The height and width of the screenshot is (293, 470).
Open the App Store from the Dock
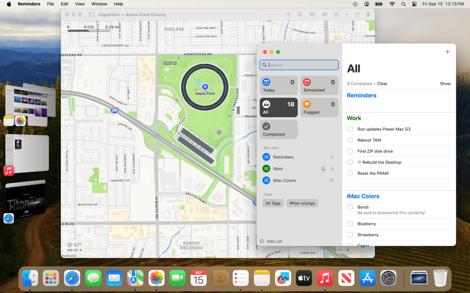click(367, 278)
